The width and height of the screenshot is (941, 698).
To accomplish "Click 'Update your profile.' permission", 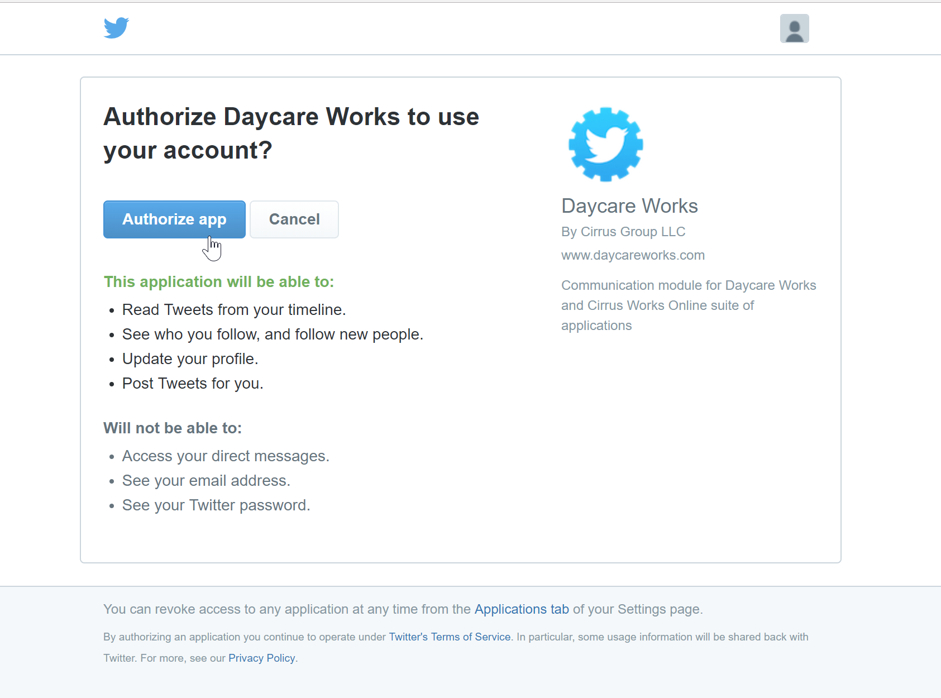I will pos(190,359).
